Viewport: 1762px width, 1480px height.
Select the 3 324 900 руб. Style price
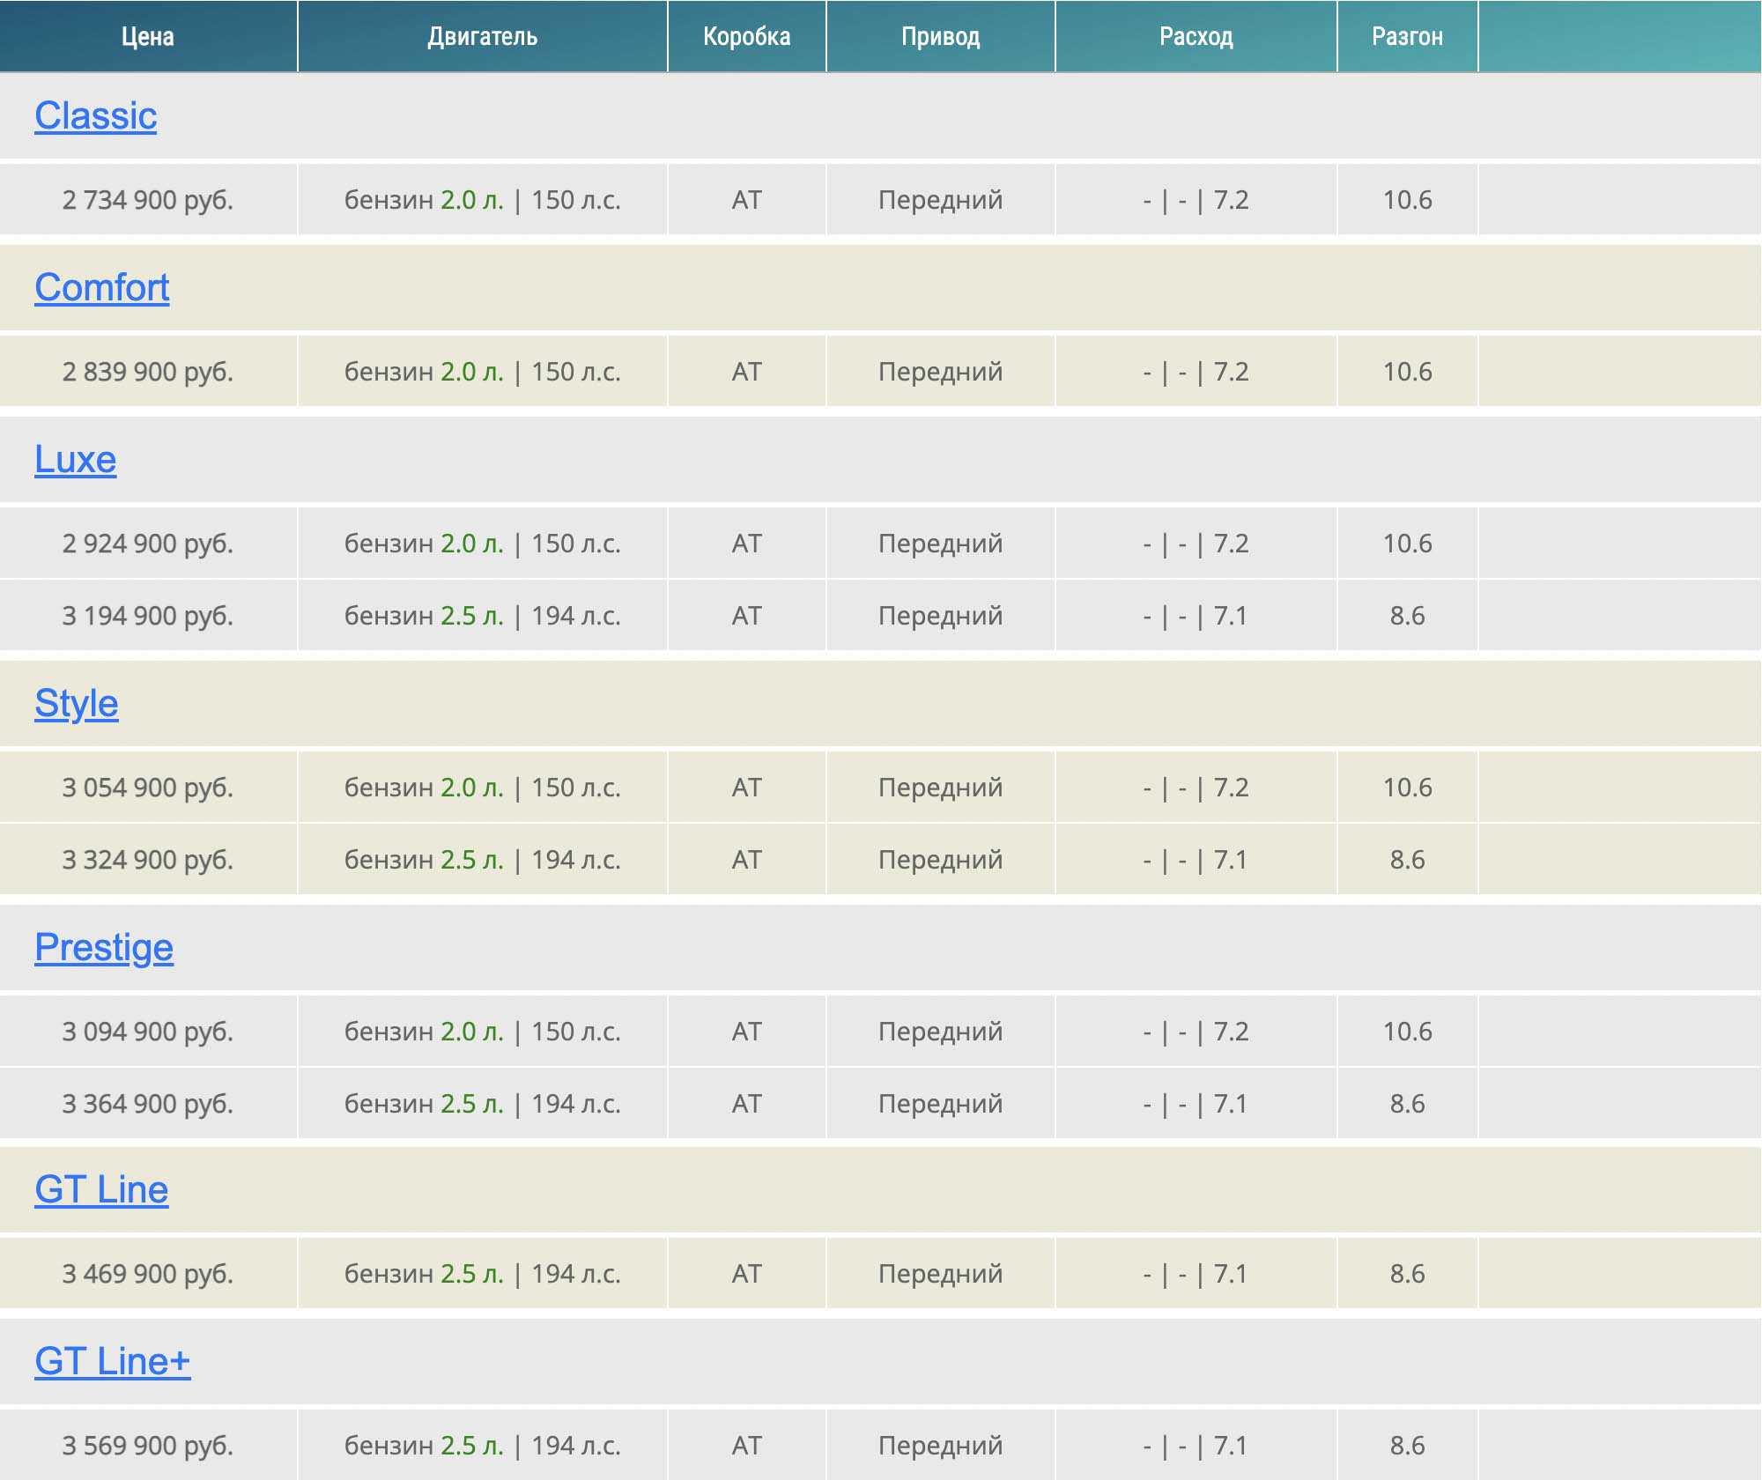tap(147, 860)
